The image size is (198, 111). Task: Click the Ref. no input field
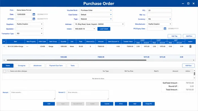tap(159, 15)
